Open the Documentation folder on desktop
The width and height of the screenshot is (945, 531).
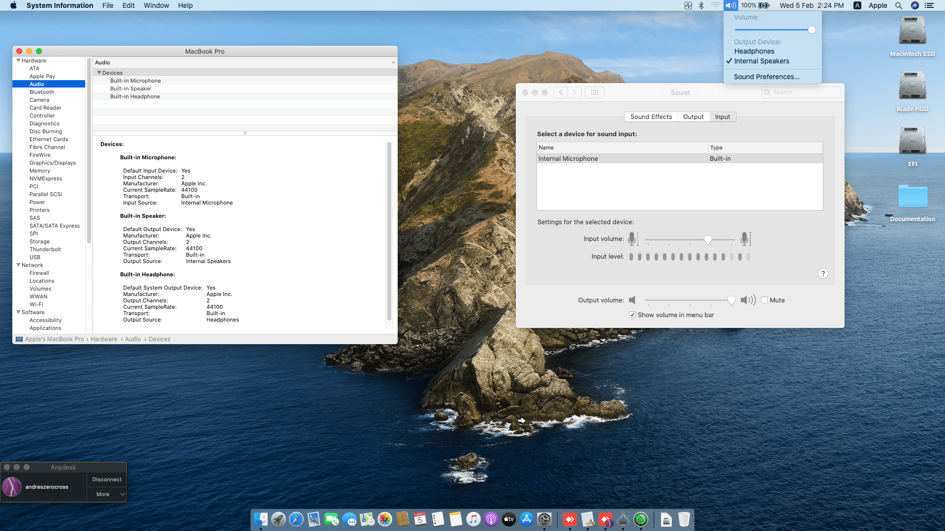pyautogui.click(x=912, y=197)
